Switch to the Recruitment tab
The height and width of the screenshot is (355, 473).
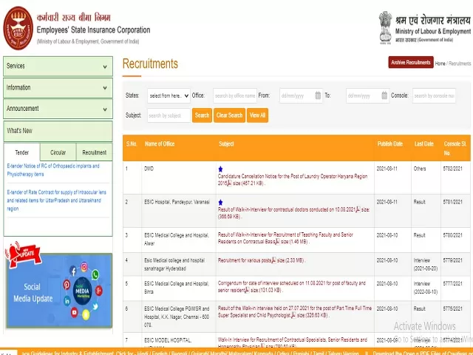(94, 152)
